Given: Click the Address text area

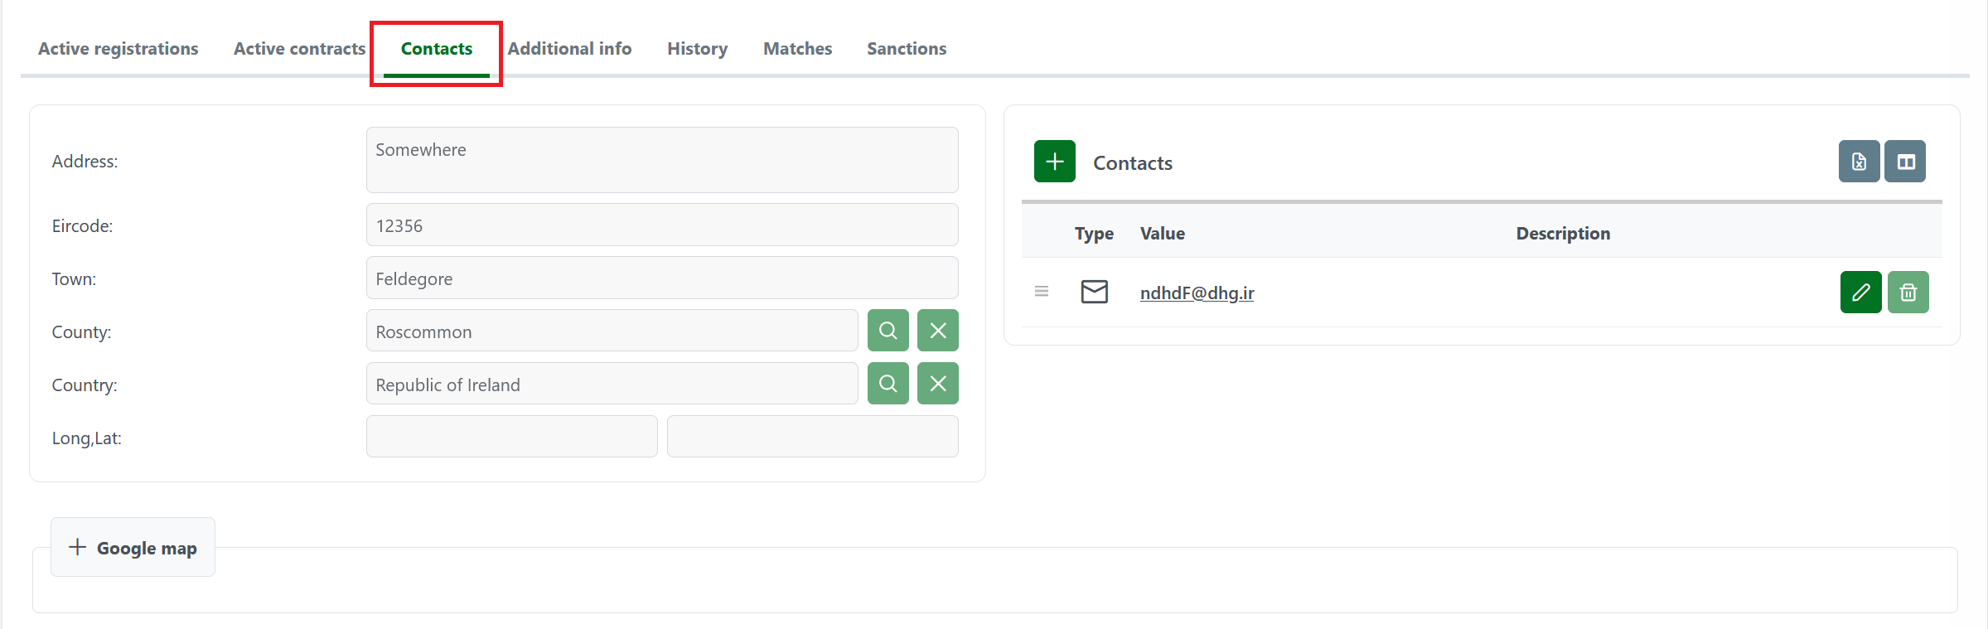Looking at the screenshot, I should 661,160.
